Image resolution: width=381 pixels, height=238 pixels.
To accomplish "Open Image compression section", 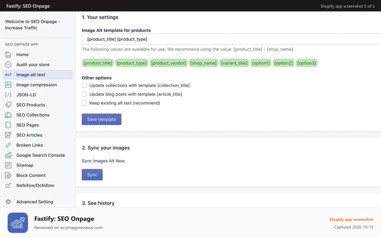I will point(37,85).
